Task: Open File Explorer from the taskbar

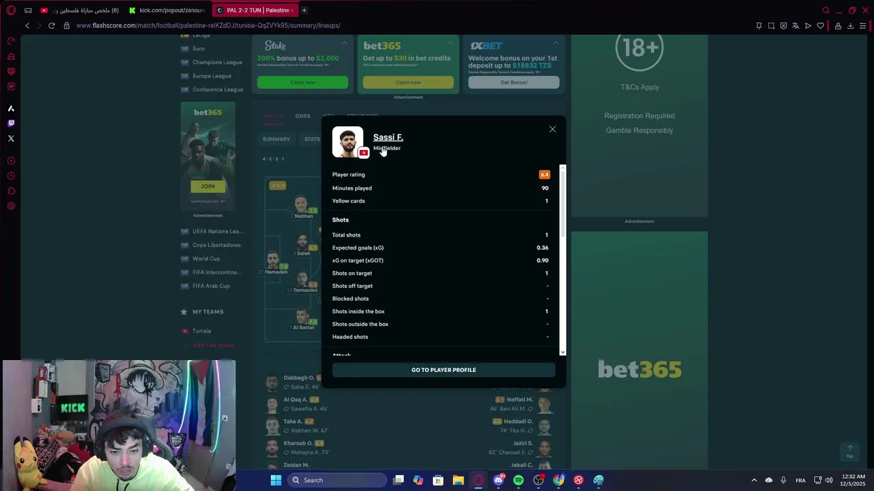Action: point(458,480)
